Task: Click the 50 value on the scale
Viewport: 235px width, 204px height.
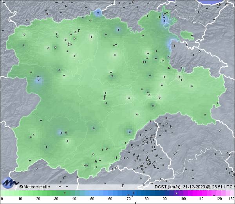Action: click(92, 199)
